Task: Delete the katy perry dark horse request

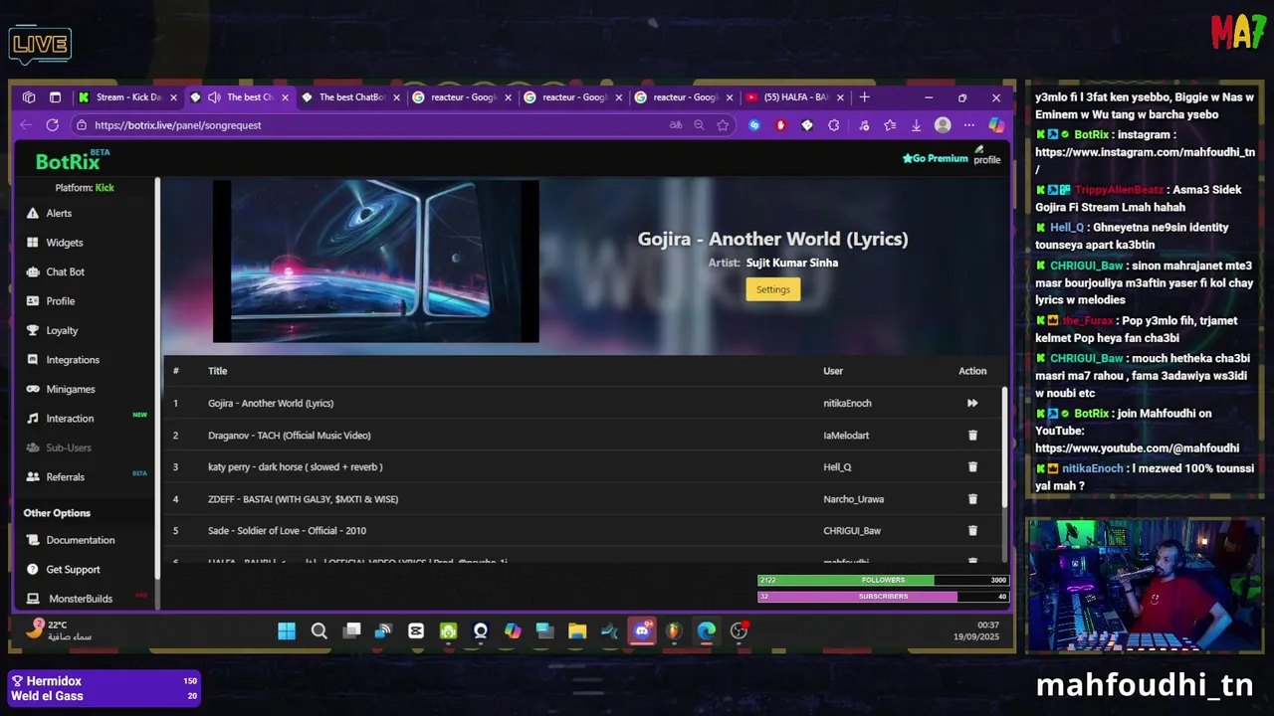Action: 972,467
